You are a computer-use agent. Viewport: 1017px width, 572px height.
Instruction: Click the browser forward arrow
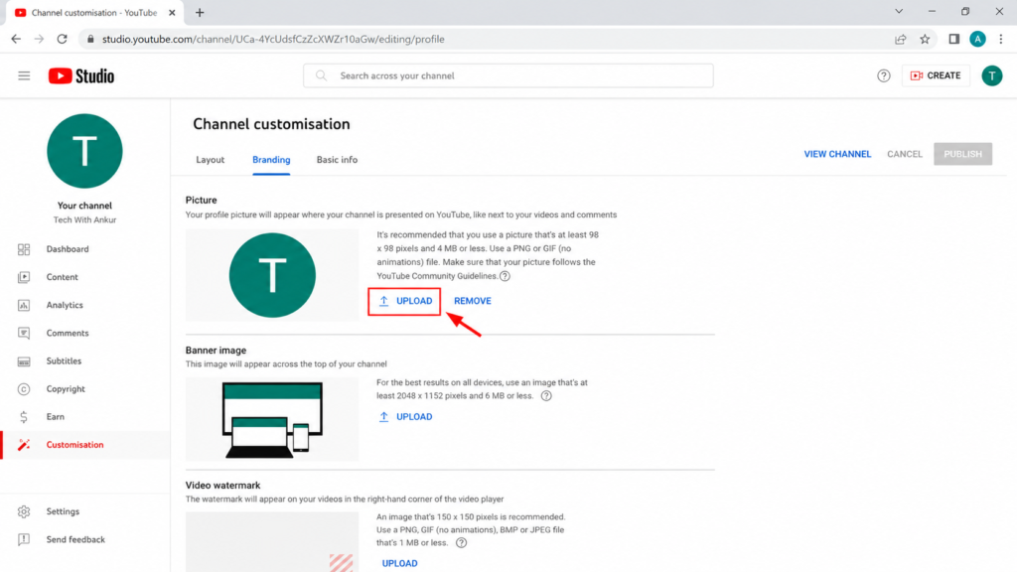coord(39,39)
